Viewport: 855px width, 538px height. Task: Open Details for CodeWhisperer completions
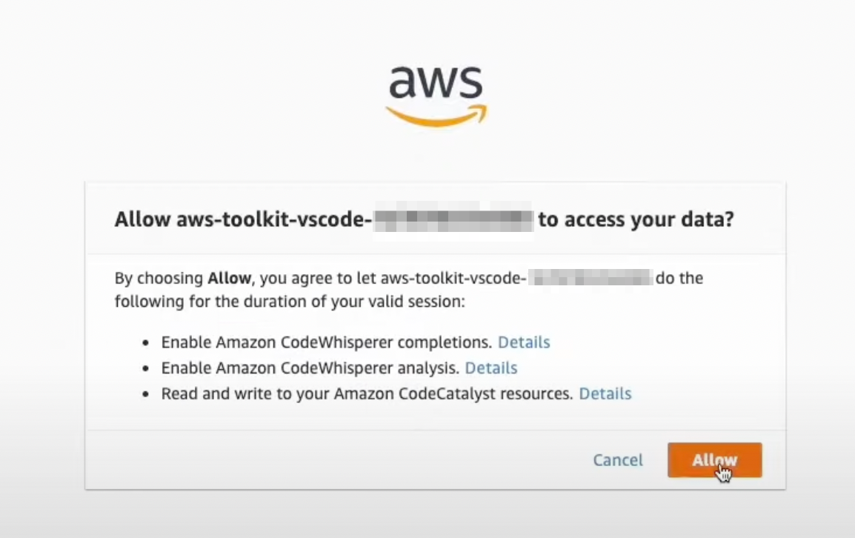(x=524, y=342)
